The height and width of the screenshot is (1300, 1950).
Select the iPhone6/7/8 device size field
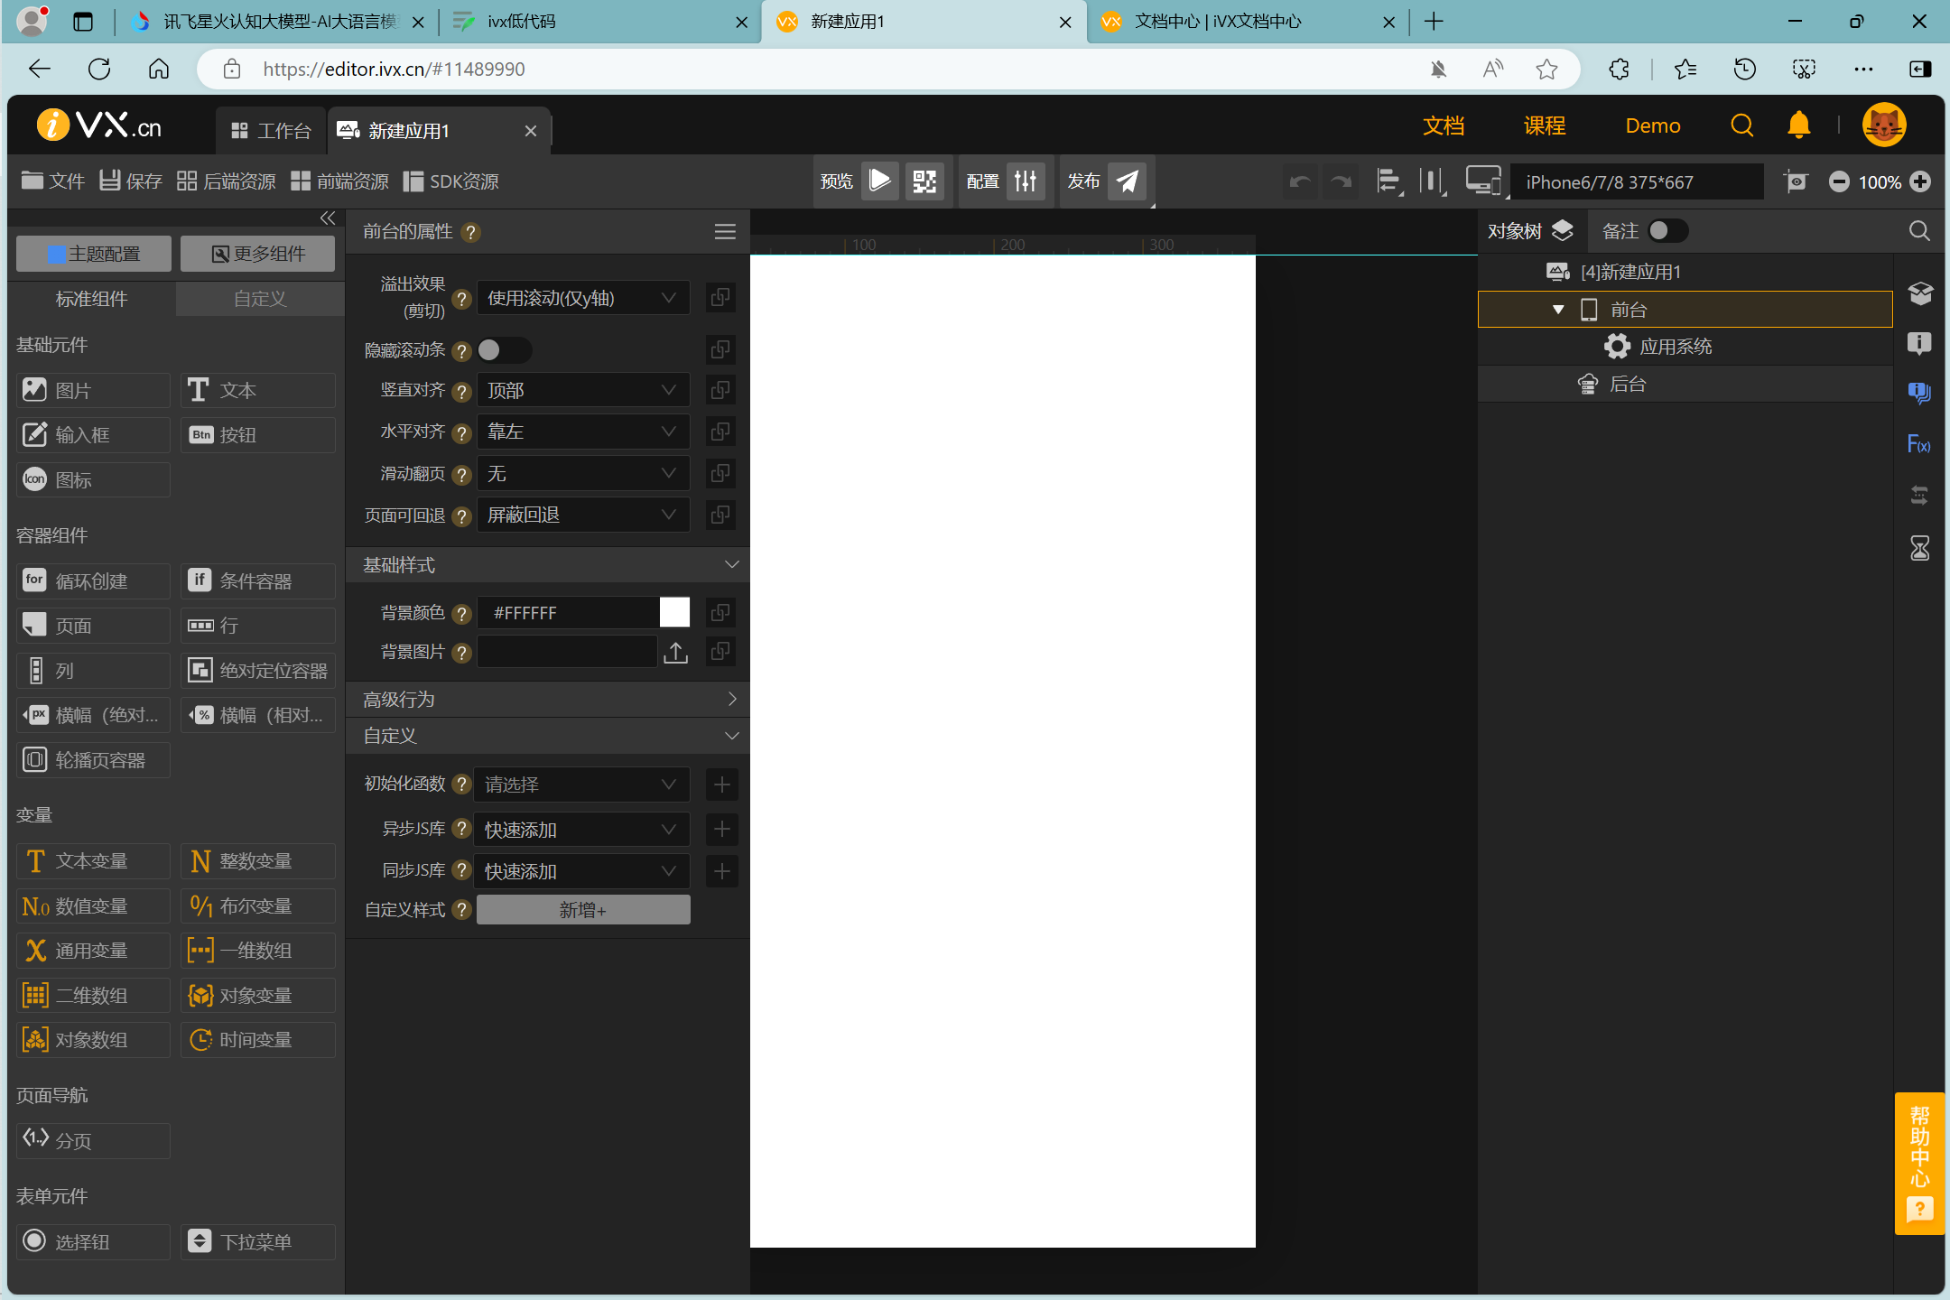click(1638, 181)
